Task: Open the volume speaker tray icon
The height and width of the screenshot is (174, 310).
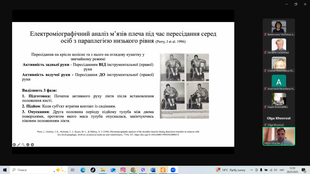Action: (x=275, y=170)
